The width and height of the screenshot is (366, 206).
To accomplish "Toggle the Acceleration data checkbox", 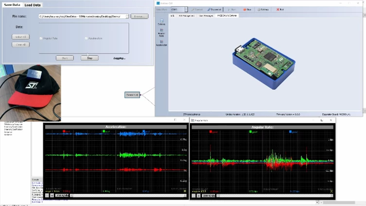I will pos(86,38).
